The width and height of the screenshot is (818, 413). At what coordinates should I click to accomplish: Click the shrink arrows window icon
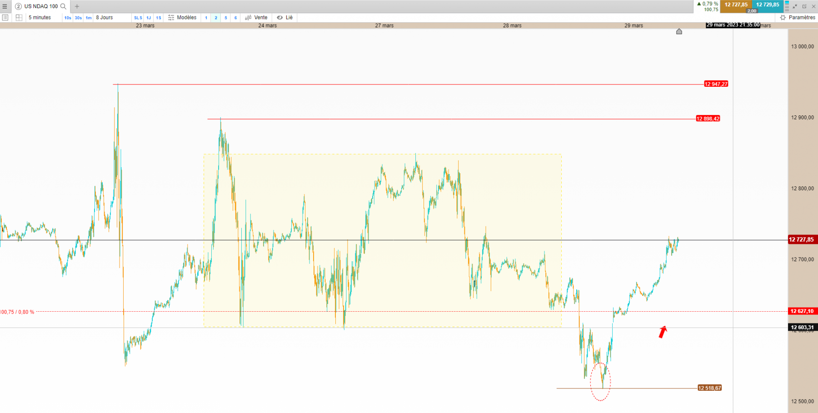tap(795, 6)
